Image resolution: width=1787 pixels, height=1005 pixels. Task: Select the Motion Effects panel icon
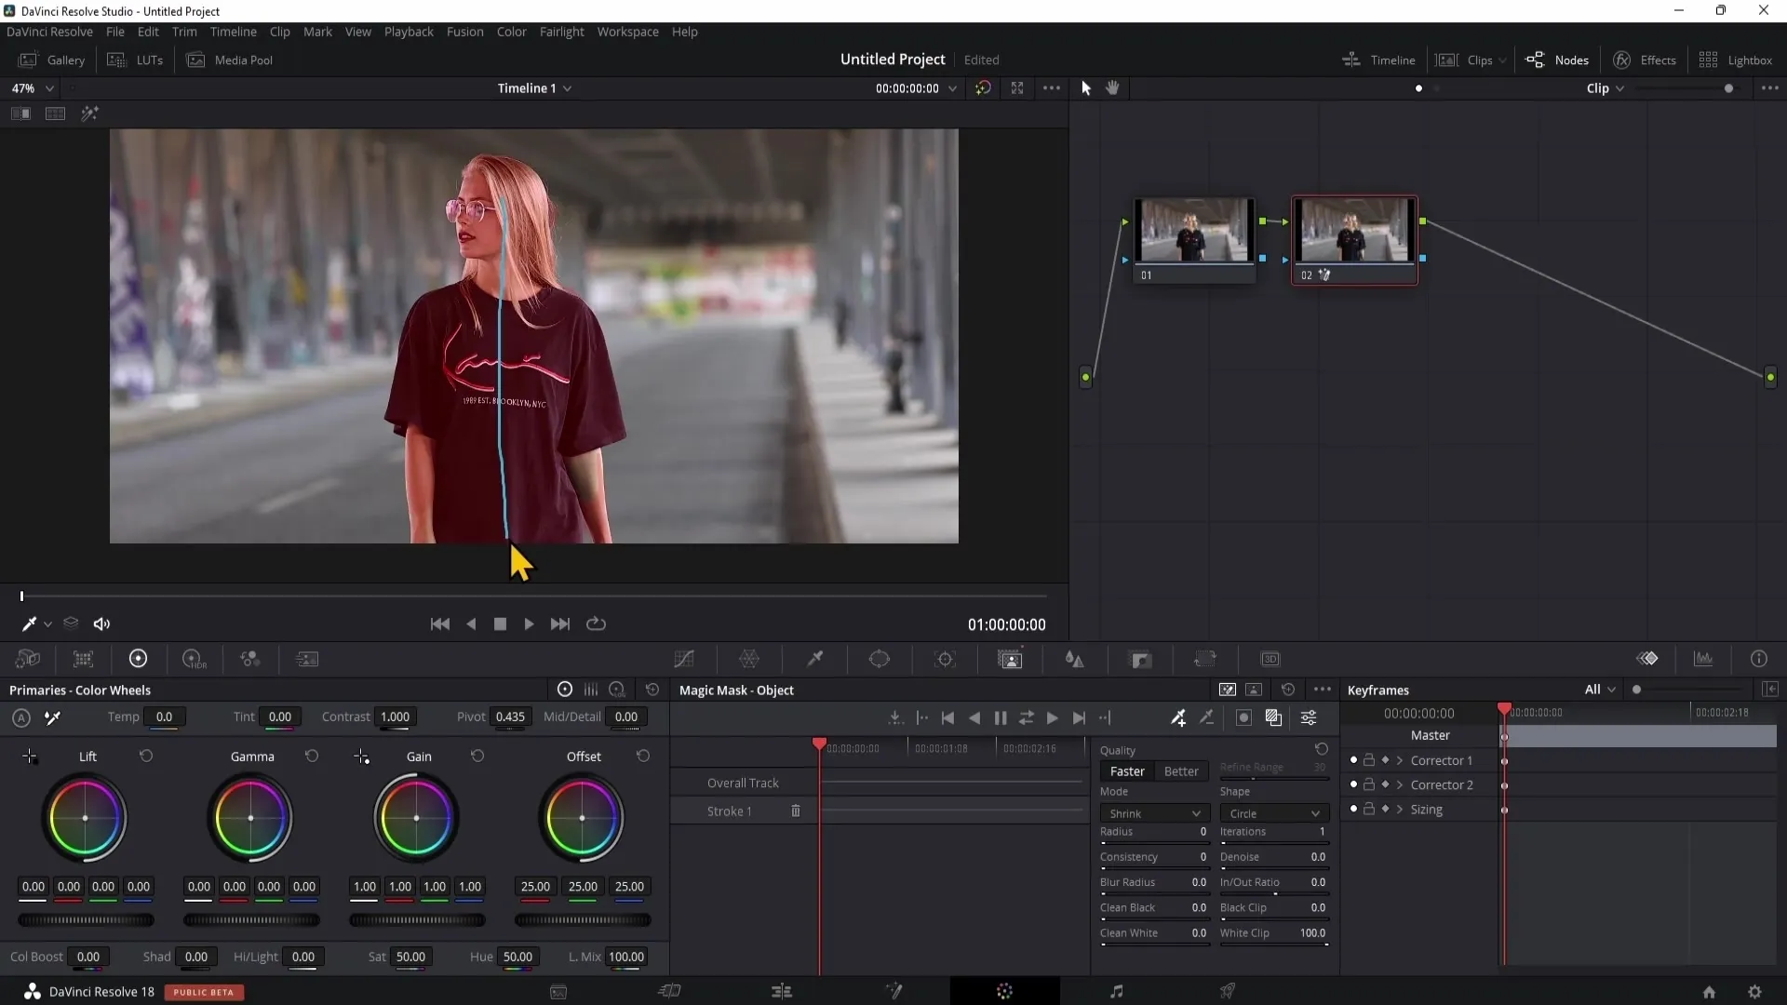(308, 659)
